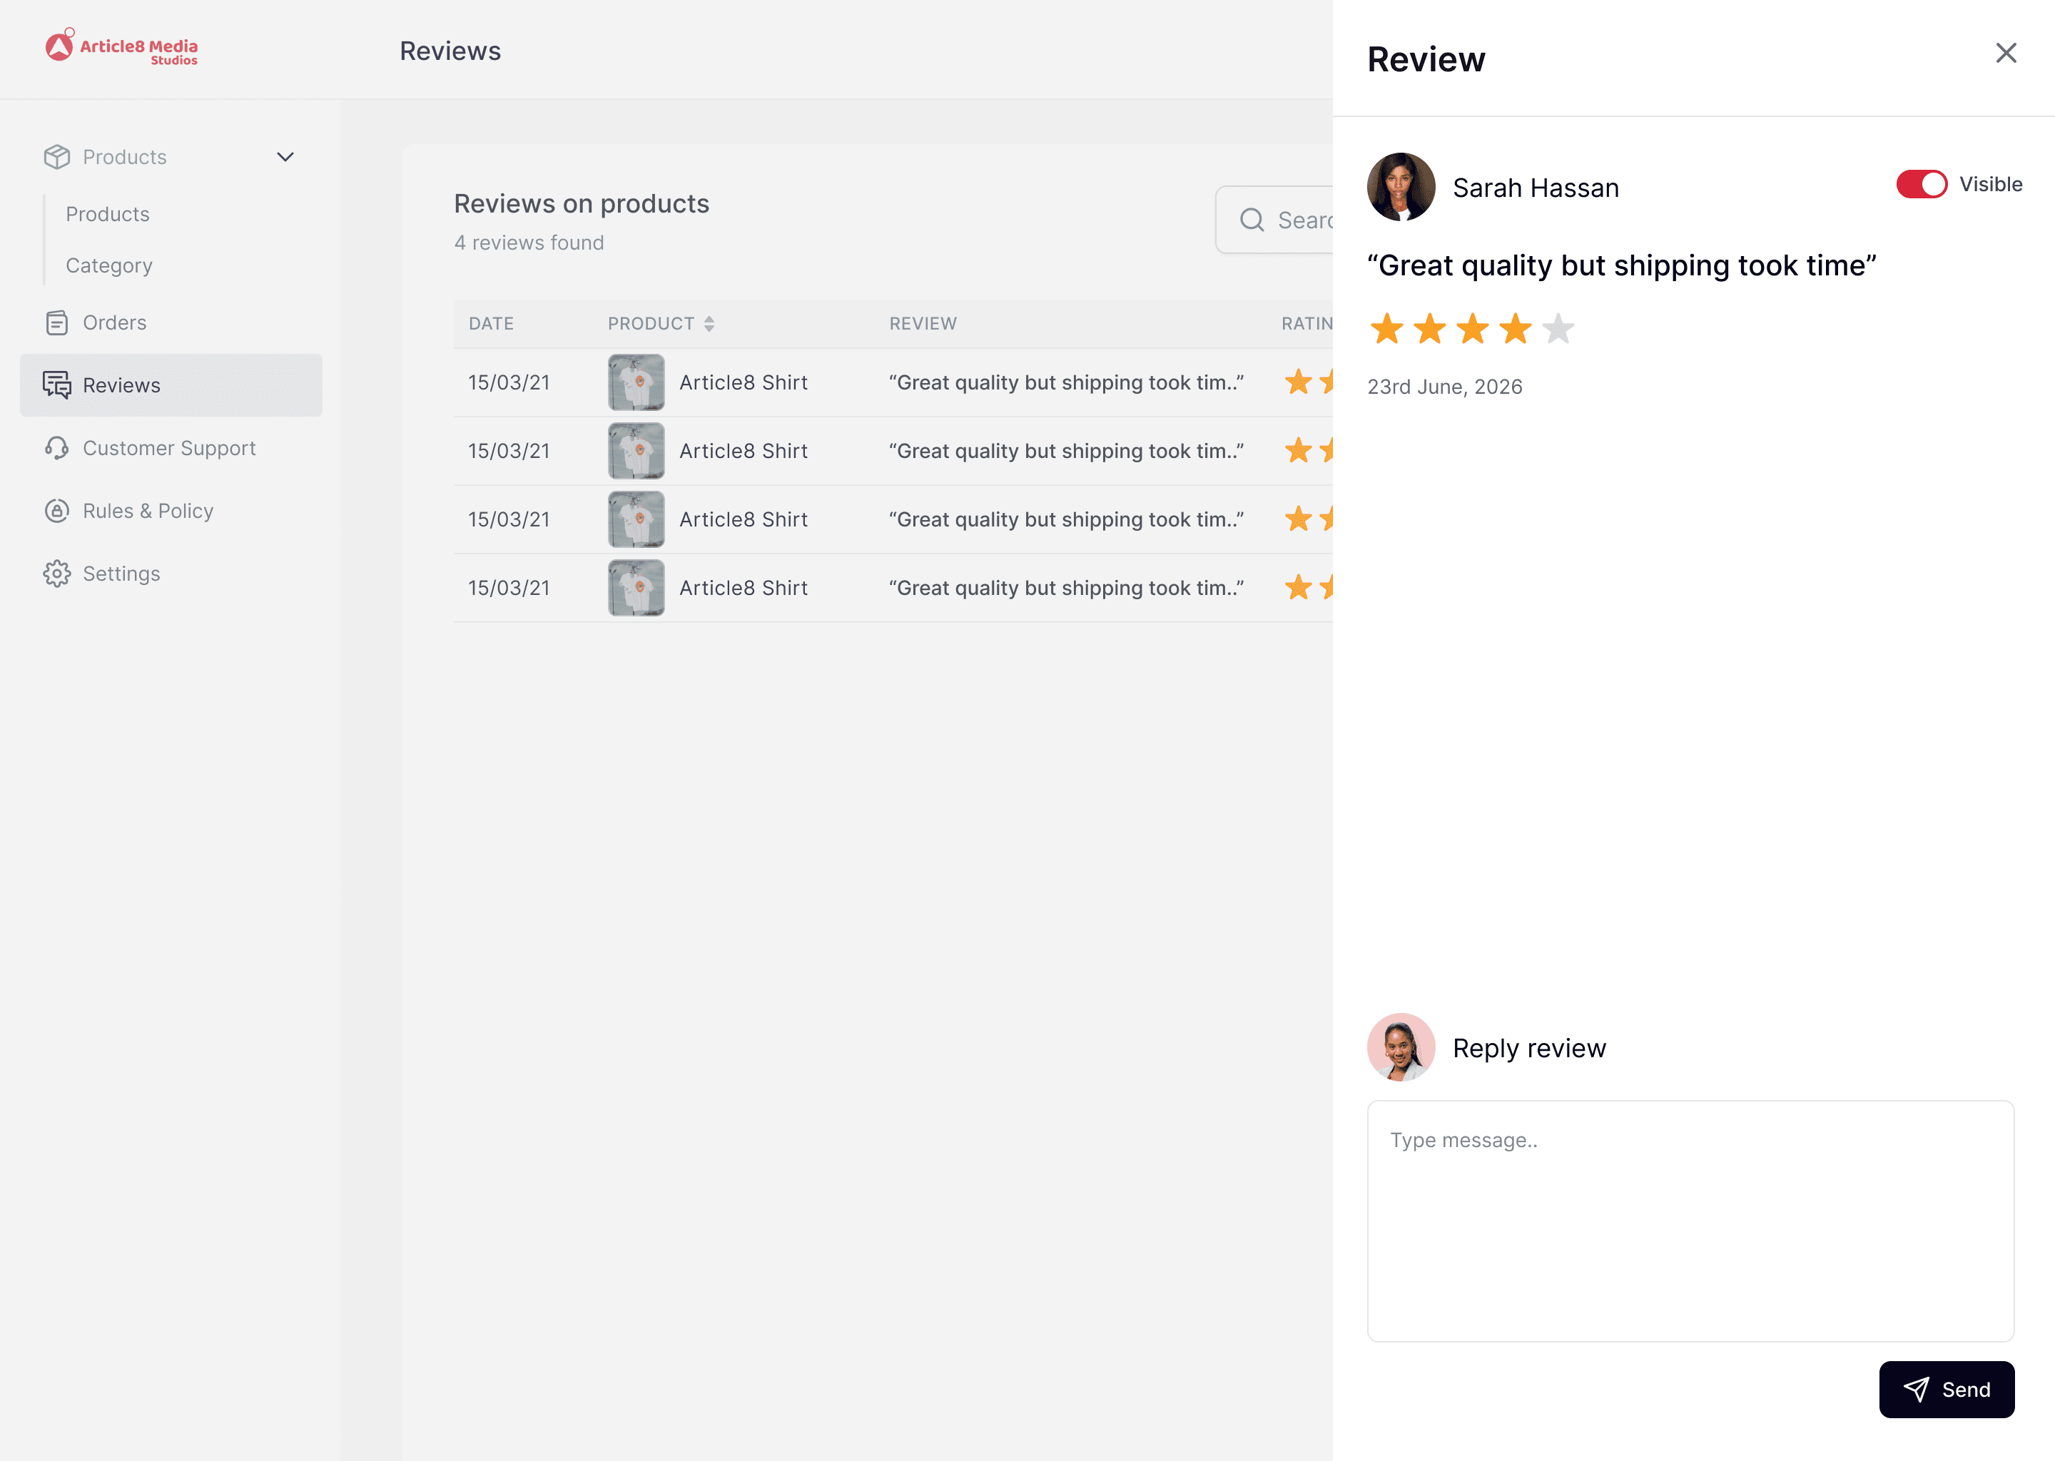Image resolution: width=2055 pixels, height=1461 pixels.
Task: Click the Article8 Media Studios logo
Action: (x=121, y=48)
